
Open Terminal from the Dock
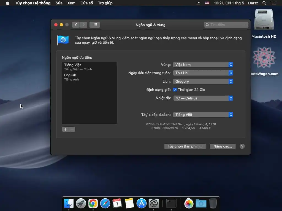pyautogui.click(x=171, y=203)
